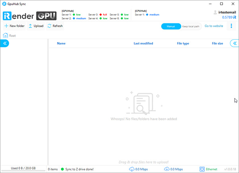Click the user profile avatar icon
Image resolution: width=239 pixels, height=173 pixels.
215,12
